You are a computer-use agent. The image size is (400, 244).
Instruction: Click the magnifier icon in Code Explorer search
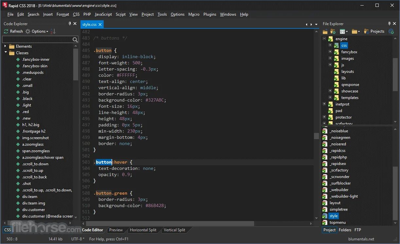(75, 40)
